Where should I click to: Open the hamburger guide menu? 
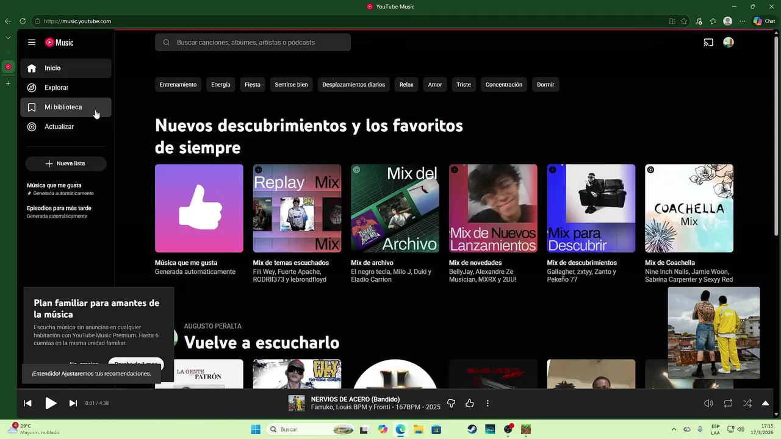click(x=32, y=43)
